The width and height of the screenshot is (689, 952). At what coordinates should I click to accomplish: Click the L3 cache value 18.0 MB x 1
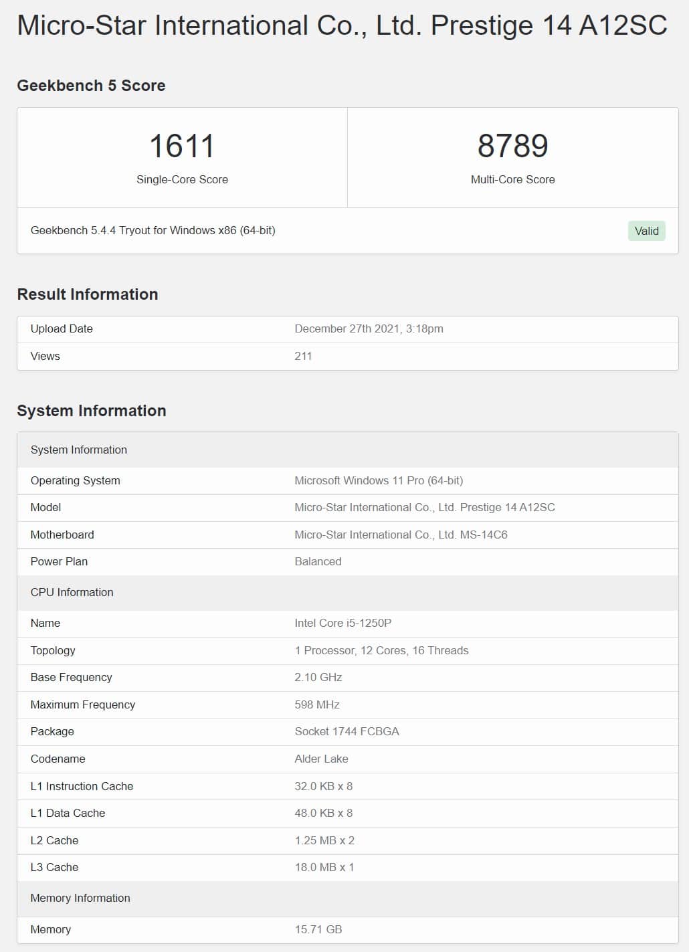click(x=324, y=867)
